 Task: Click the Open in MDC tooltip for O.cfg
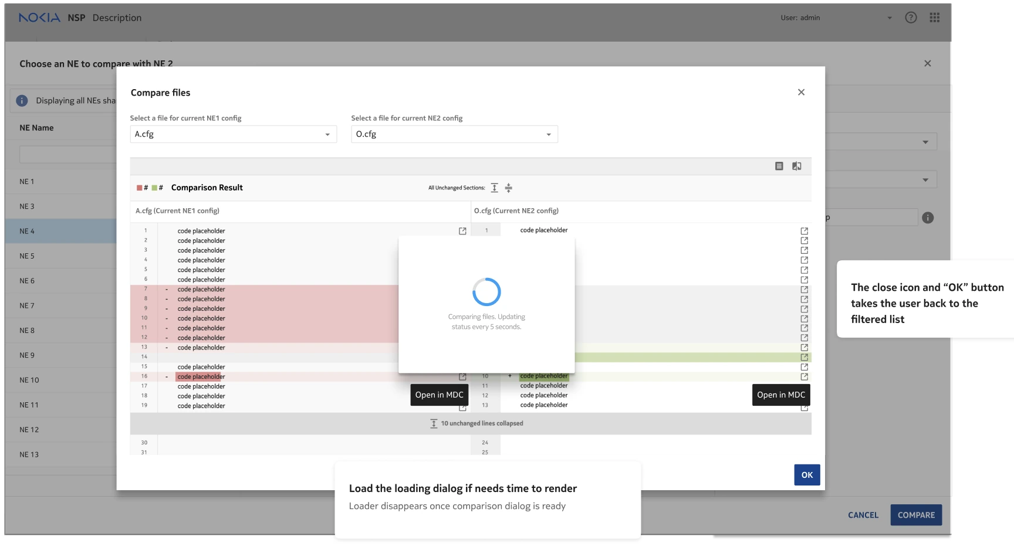(x=781, y=395)
